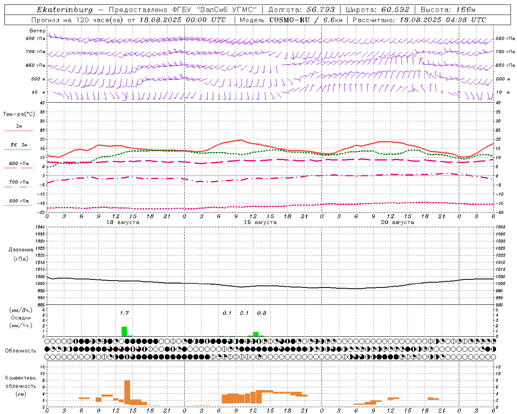Click the left 10 м wind level label
517x414 pixels.
tap(38, 92)
